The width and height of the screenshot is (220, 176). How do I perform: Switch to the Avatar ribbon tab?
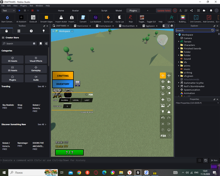pyautogui.click(x=75, y=11)
